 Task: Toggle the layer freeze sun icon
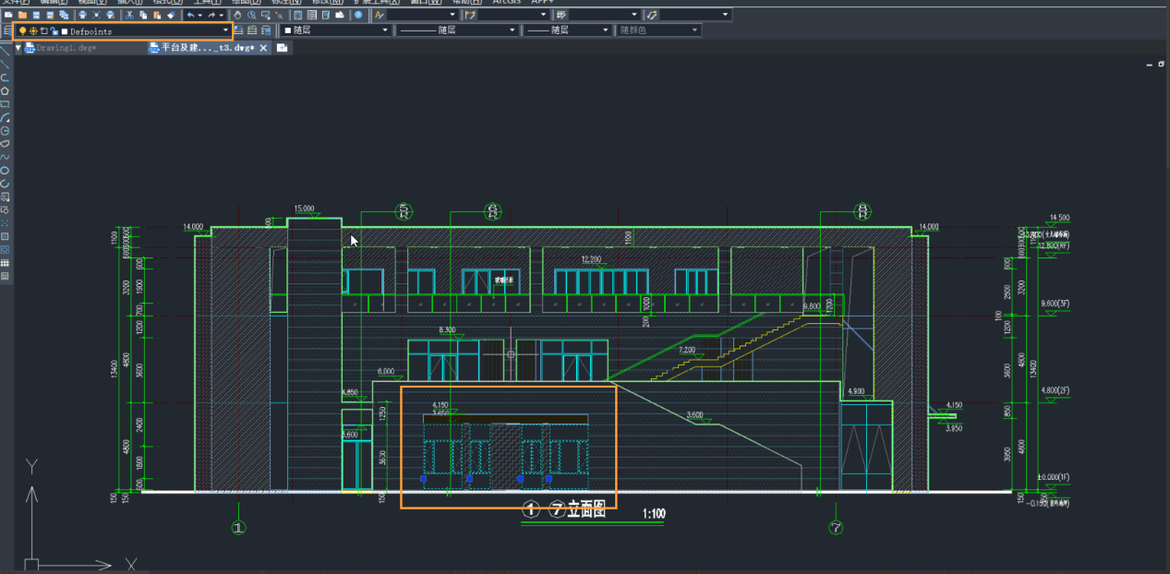tap(33, 31)
